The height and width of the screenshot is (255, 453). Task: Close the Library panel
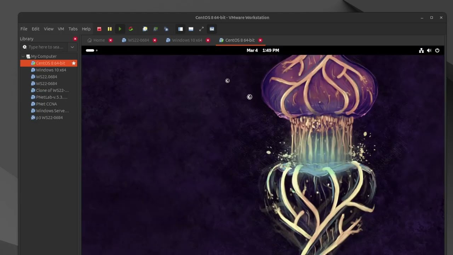click(75, 39)
